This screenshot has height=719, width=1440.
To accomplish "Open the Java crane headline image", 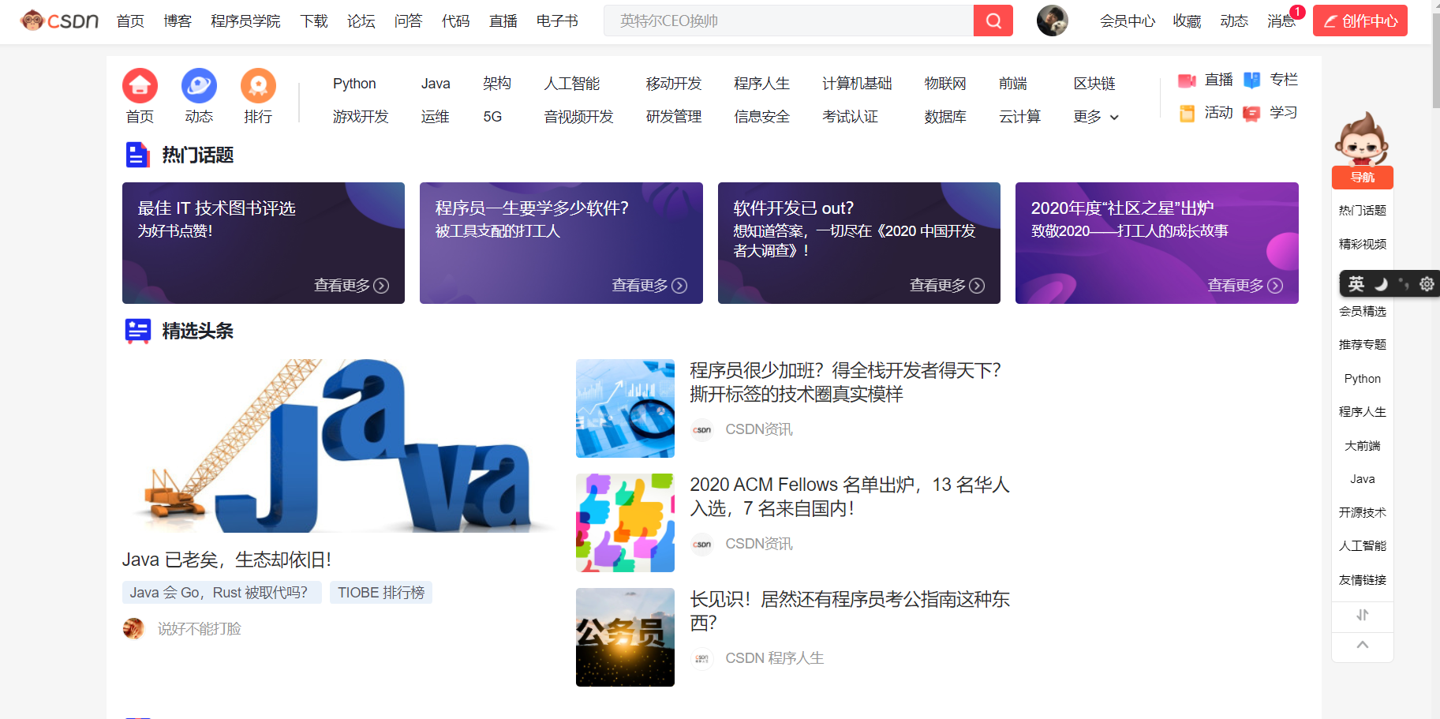I will point(339,446).
